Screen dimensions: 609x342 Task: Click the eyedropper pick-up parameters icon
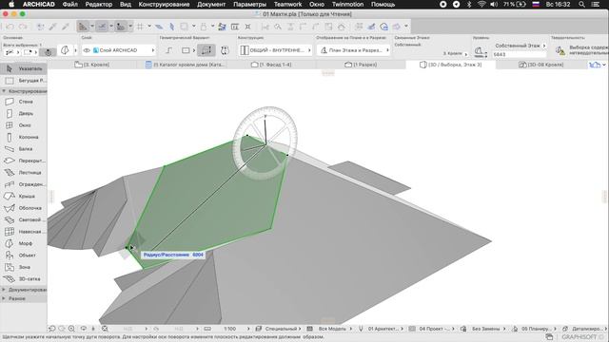53,27
